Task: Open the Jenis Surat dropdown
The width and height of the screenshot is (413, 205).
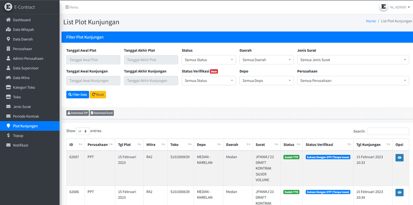Action: [353, 60]
